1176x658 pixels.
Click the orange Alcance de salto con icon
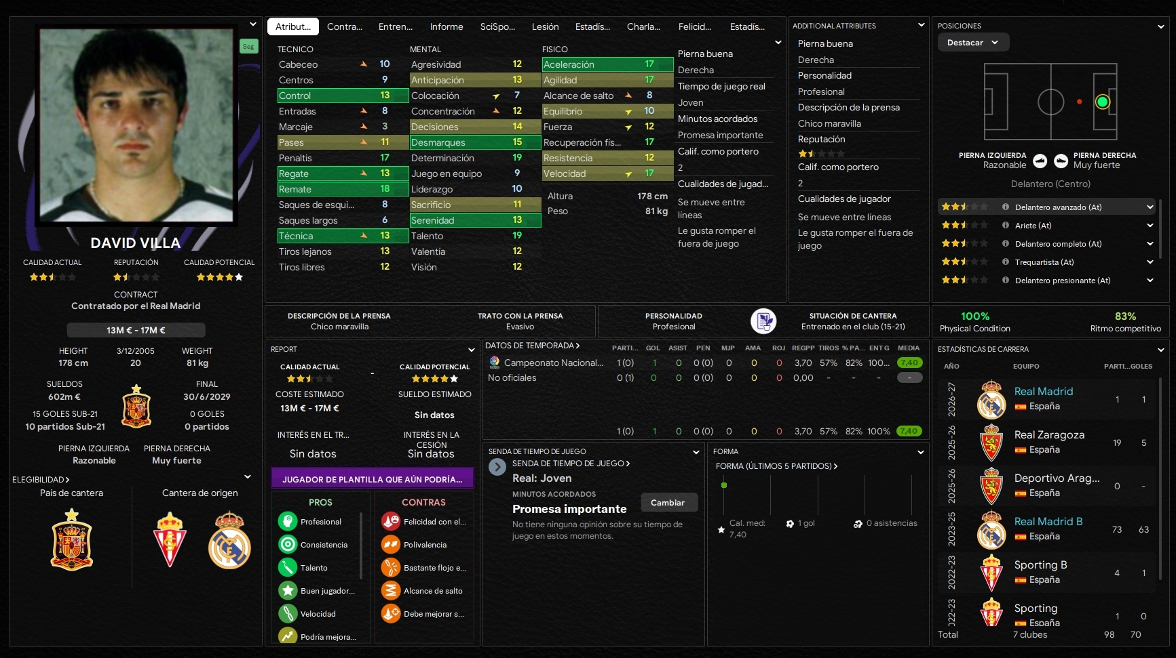point(391,591)
